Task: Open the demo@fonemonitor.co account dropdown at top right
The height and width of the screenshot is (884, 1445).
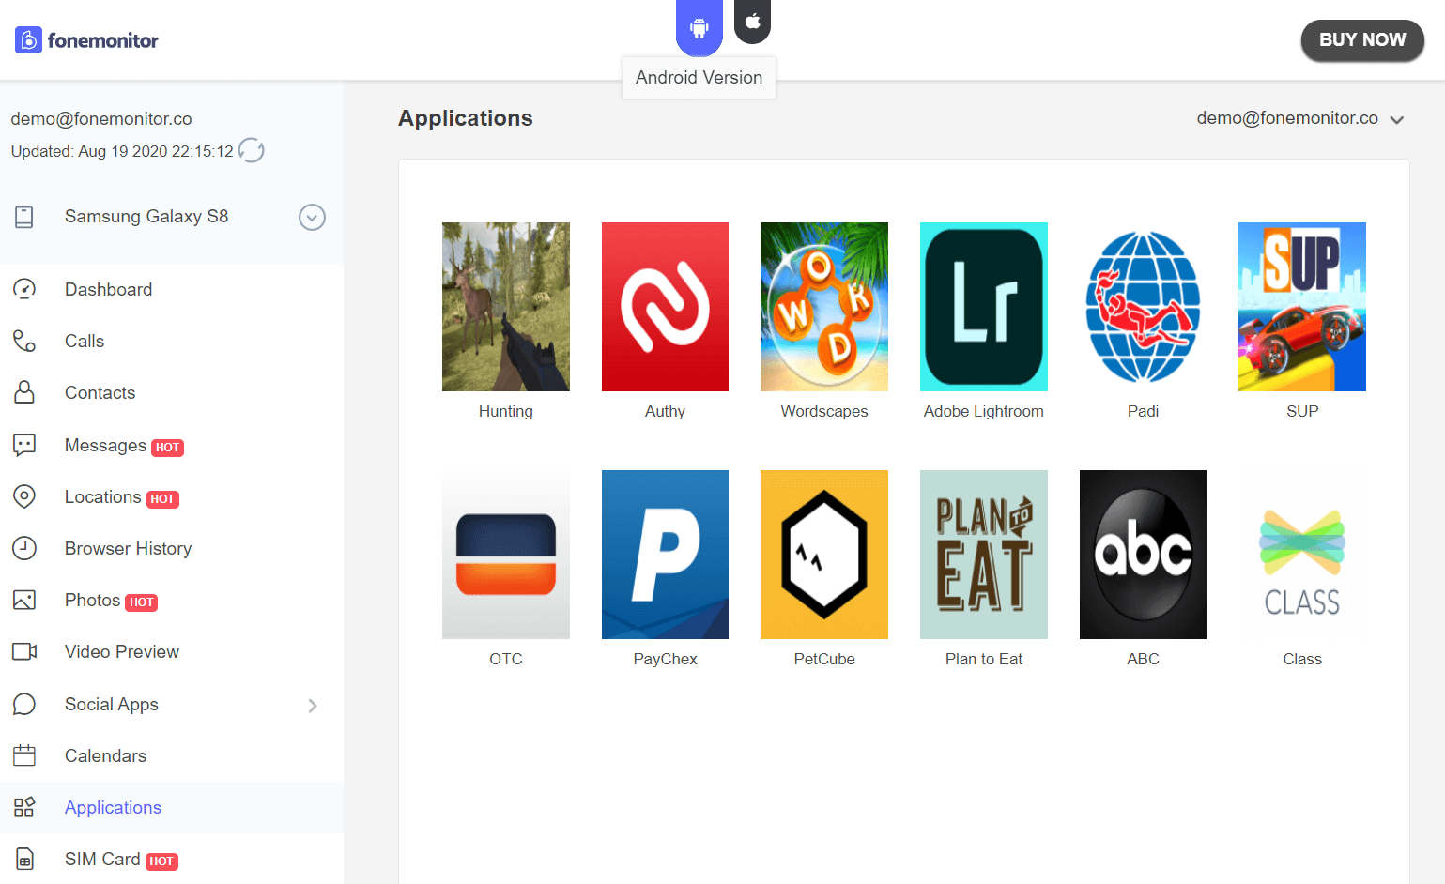Action: pyautogui.click(x=1299, y=118)
